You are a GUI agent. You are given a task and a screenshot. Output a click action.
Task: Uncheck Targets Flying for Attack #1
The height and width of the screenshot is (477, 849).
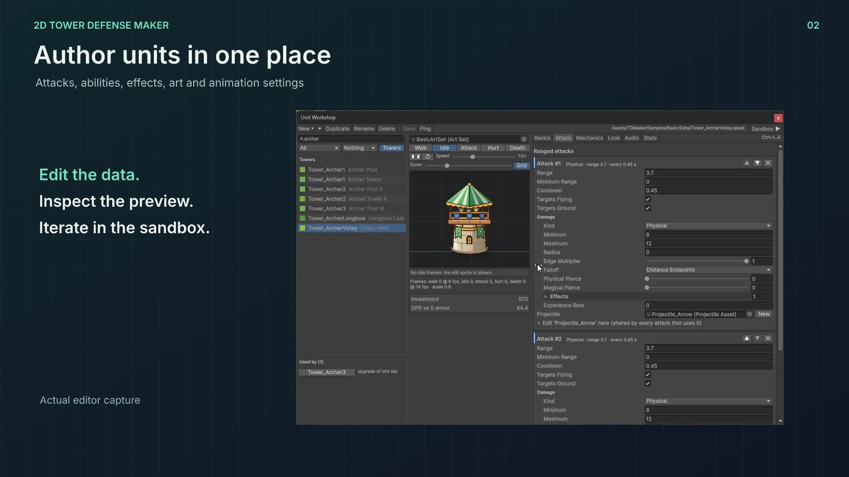(648, 200)
